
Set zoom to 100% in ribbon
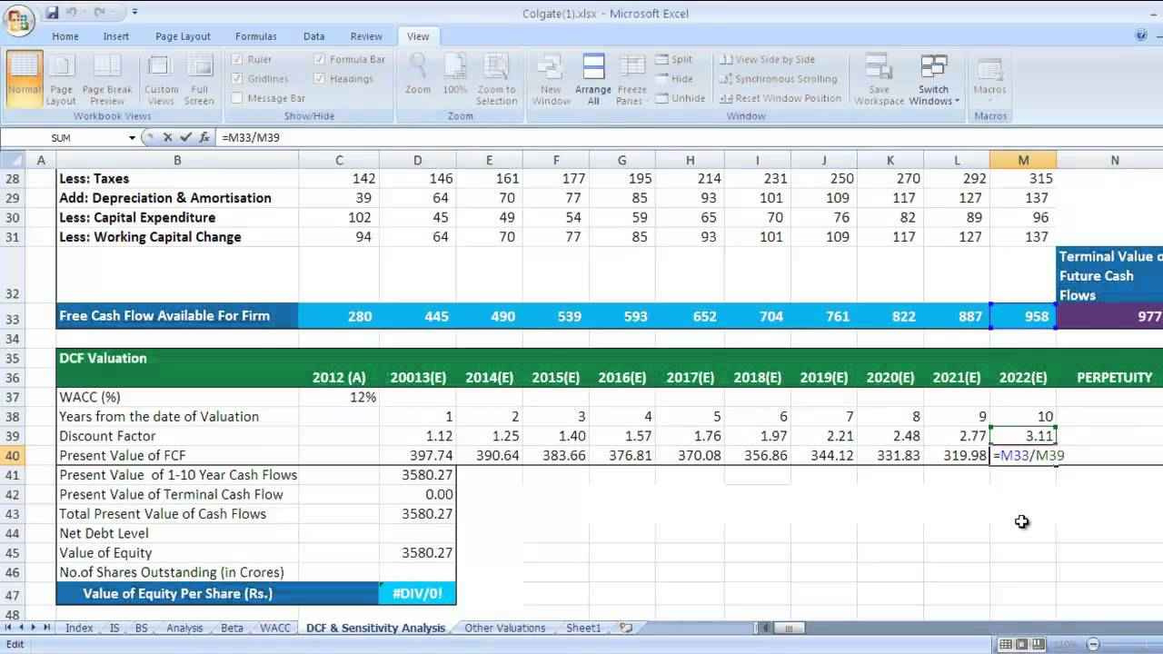[x=454, y=74]
